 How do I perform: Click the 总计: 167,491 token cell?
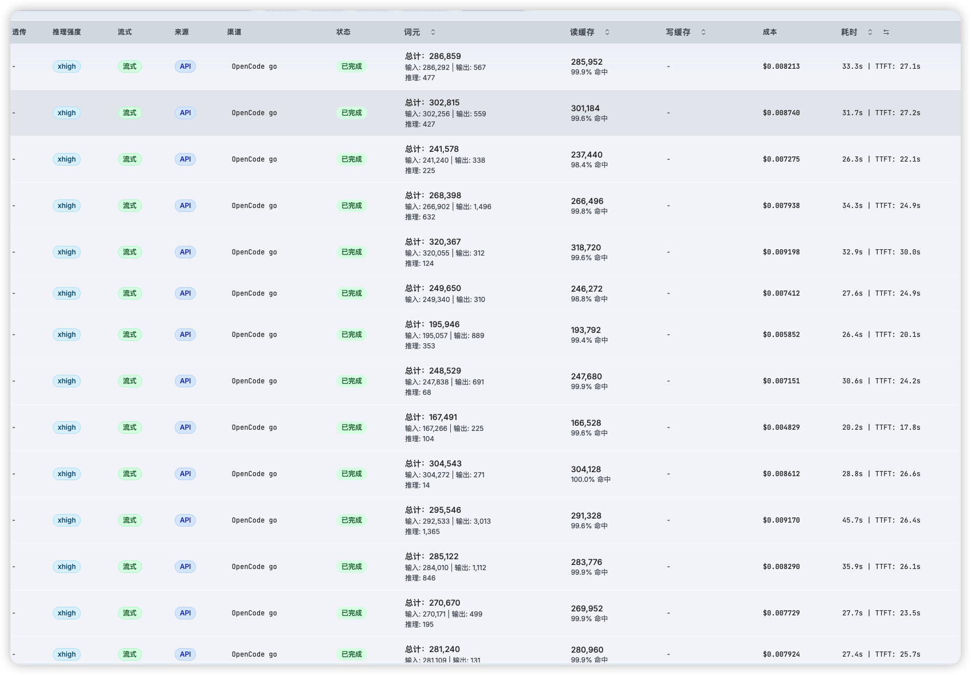(x=431, y=417)
